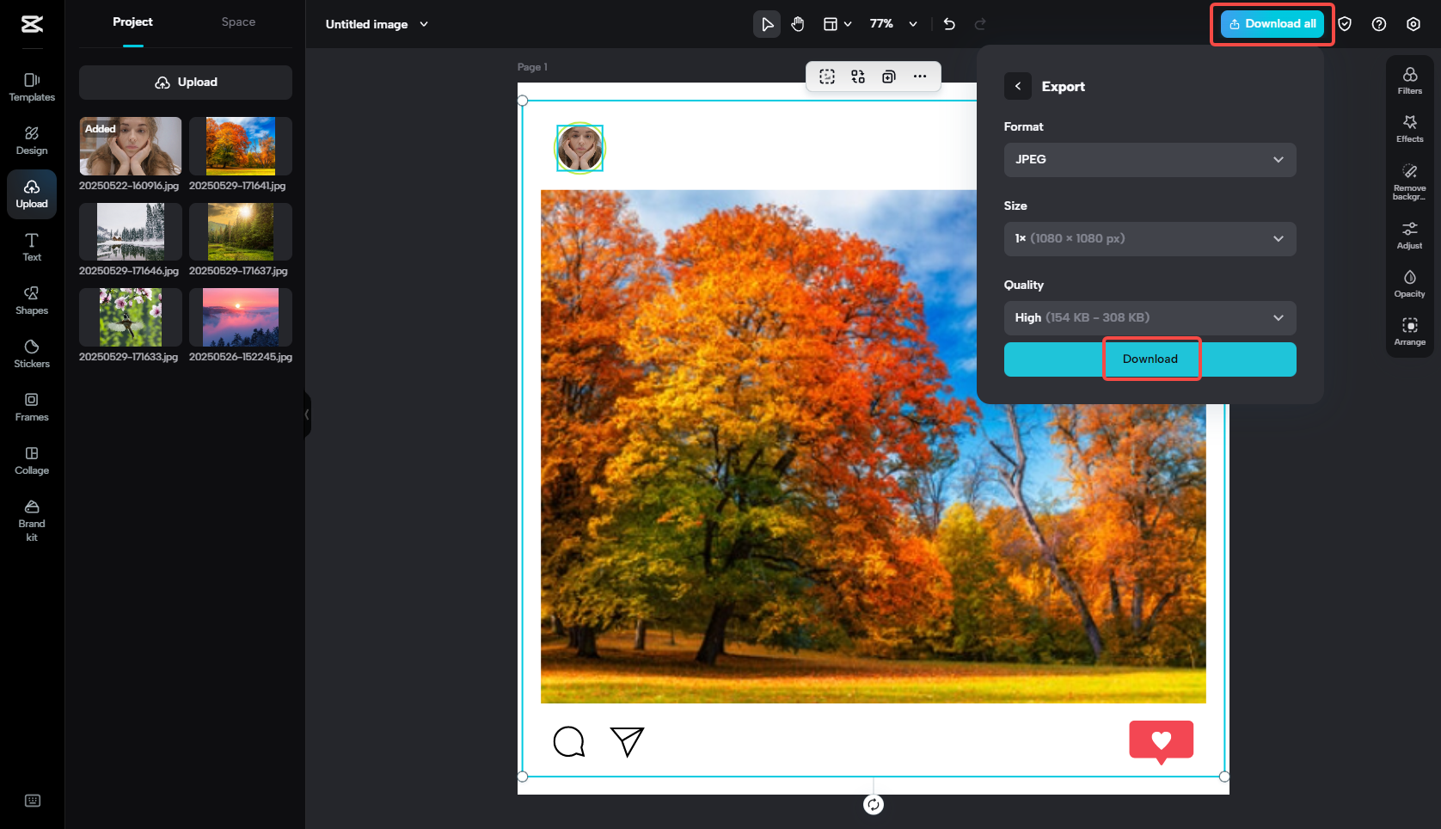Select the Text tool in the left sidebar
This screenshot has width=1441, height=829.
[x=32, y=247]
